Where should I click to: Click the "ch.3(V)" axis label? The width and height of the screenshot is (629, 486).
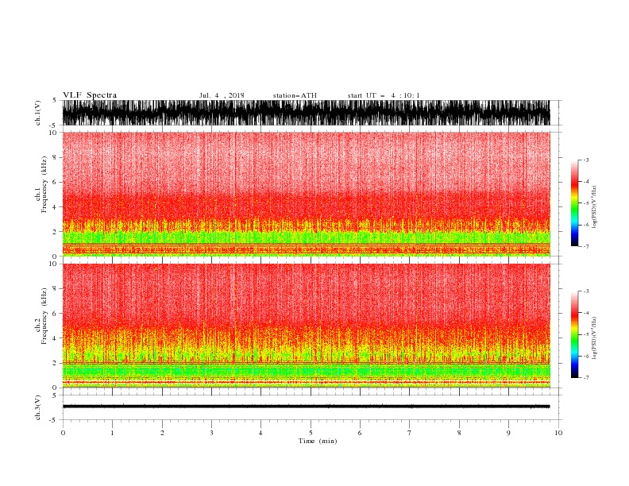click(x=38, y=407)
